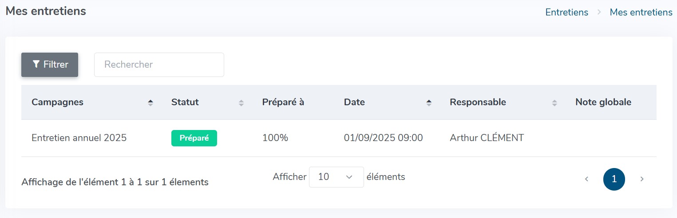Click the 100% prepared value
The height and width of the screenshot is (218, 677).
275,138
